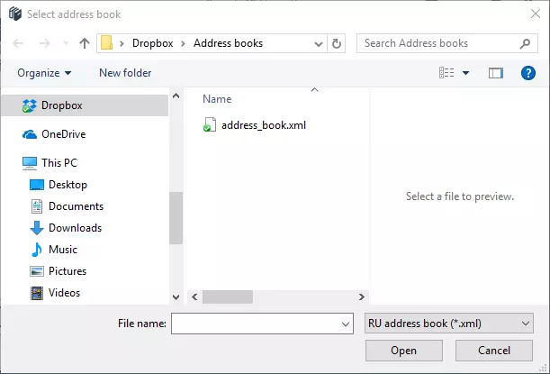Click the New folder button
550x374 pixels.
[125, 73]
